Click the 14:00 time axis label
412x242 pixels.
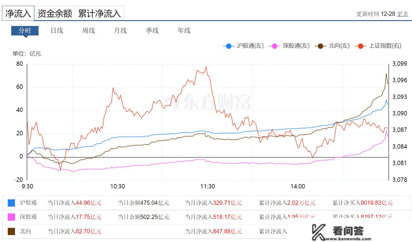pyautogui.click(x=298, y=186)
